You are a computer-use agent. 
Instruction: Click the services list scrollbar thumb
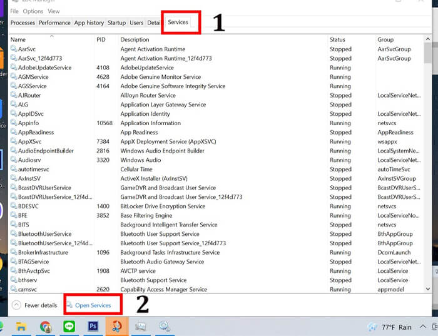click(427, 53)
